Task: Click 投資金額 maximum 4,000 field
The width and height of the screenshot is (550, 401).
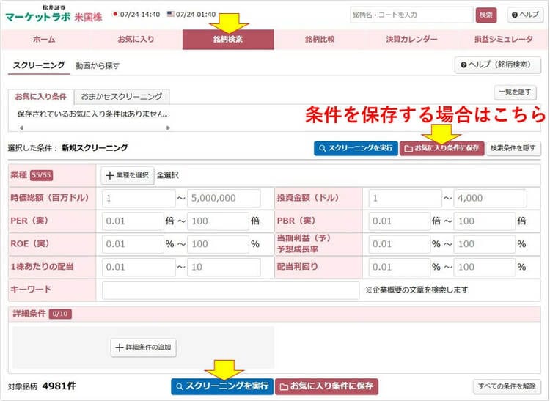Action: (490, 199)
